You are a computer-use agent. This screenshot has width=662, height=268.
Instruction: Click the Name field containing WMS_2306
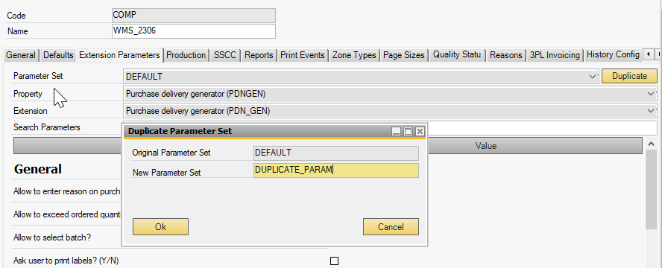(193, 31)
